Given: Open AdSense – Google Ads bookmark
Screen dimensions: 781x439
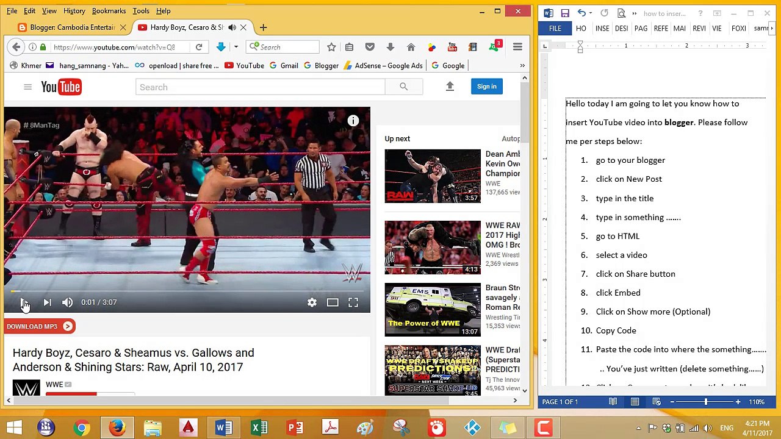Looking at the screenshot, I should point(383,66).
